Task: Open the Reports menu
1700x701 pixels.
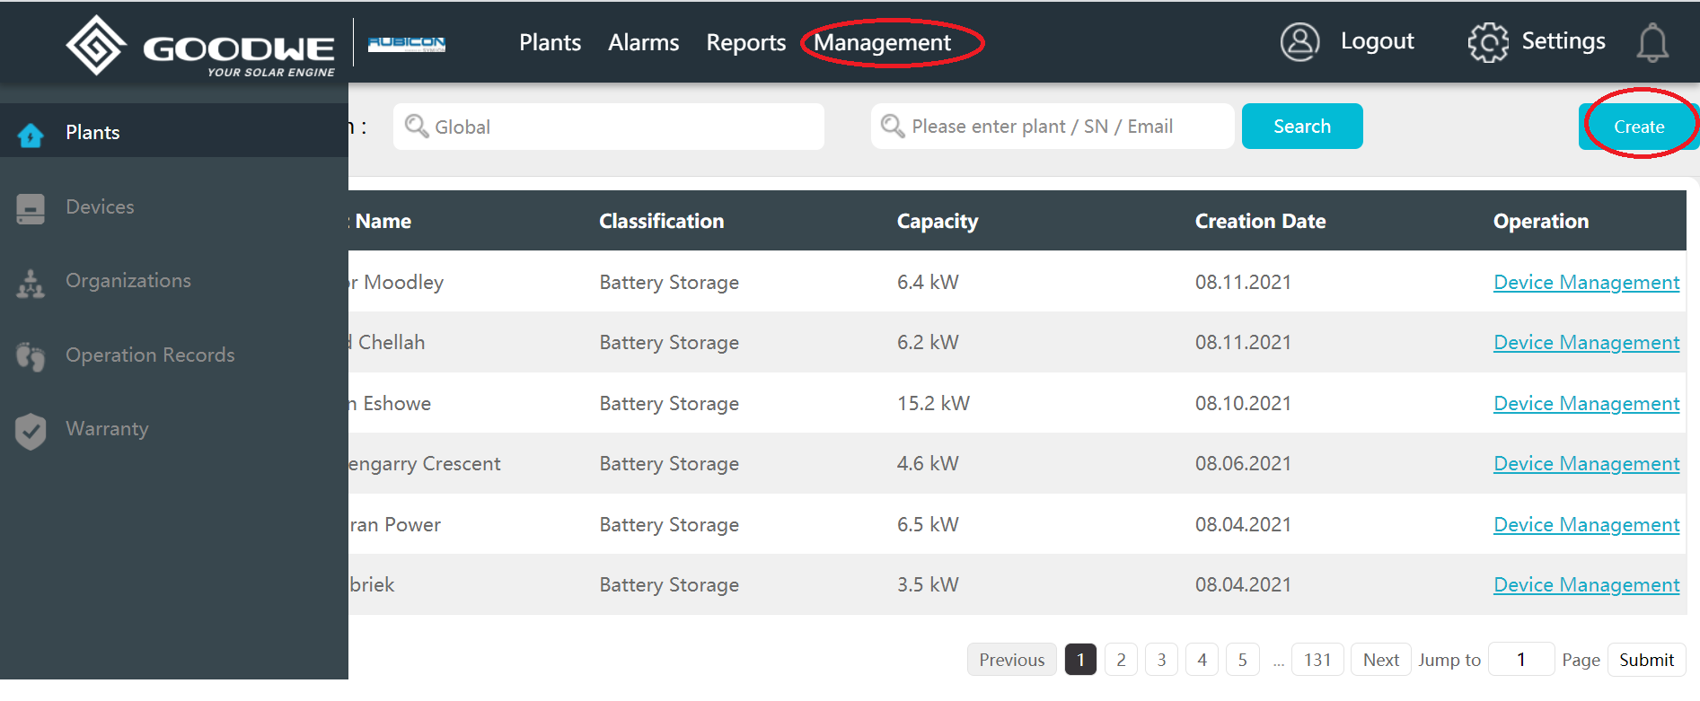Action: [745, 43]
